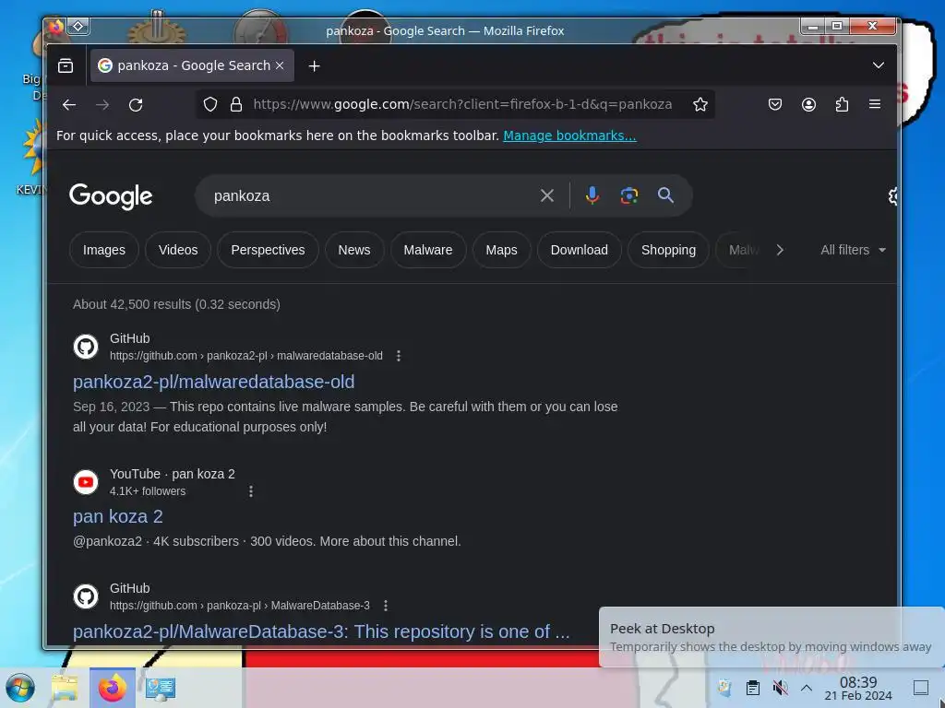Open more options for YouTube pan koza 2 result

[251, 491]
